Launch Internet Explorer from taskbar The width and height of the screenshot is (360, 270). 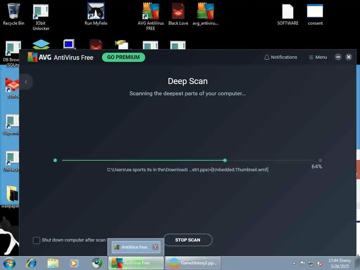(31, 263)
